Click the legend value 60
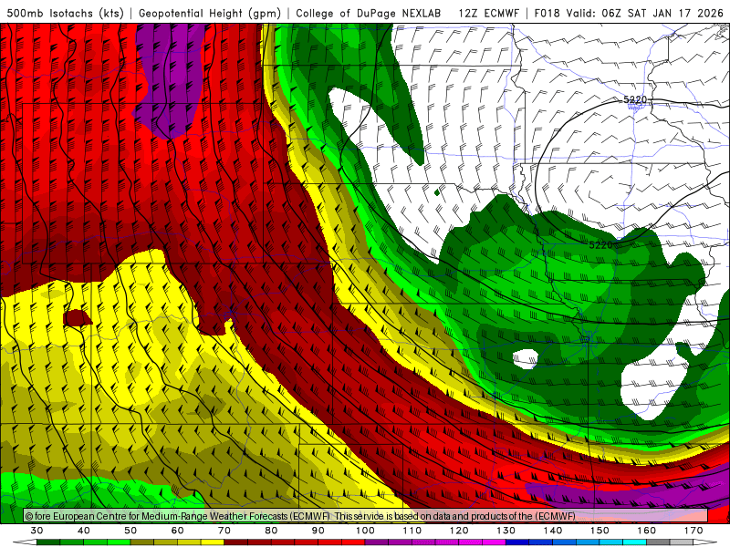This screenshot has width=730, height=547. coord(177,531)
